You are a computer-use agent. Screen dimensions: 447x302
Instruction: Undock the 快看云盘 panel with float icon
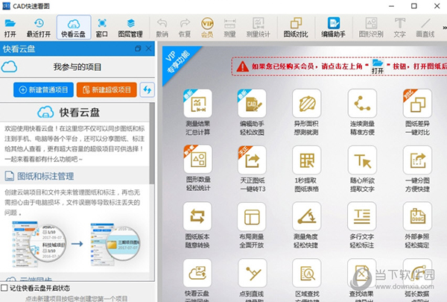(138, 48)
